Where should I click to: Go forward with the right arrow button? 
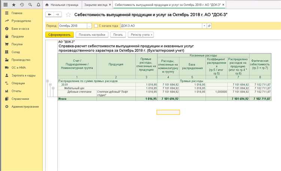58,15
